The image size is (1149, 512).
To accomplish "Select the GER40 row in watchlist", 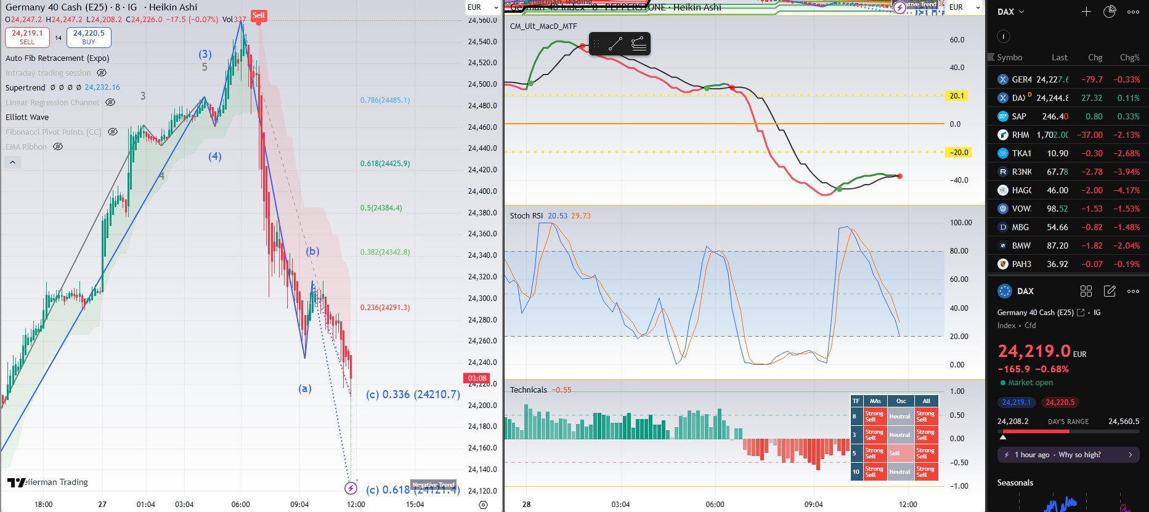I will (x=1068, y=79).
